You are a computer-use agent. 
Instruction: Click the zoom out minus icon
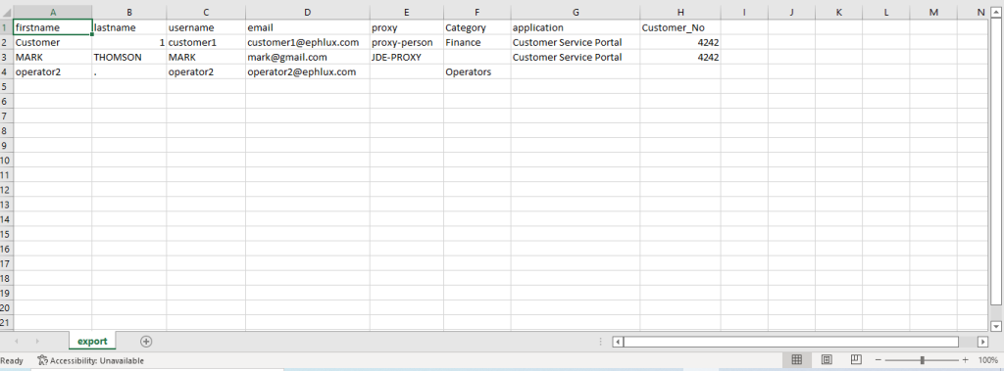click(878, 360)
